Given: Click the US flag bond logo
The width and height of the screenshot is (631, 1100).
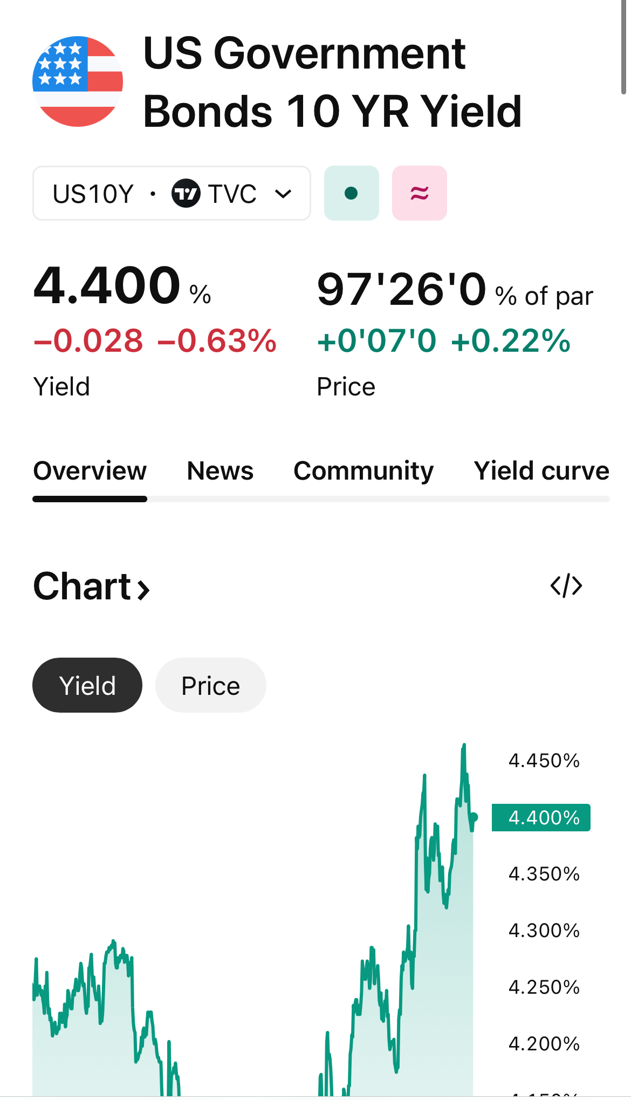Looking at the screenshot, I should [x=78, y=81].
